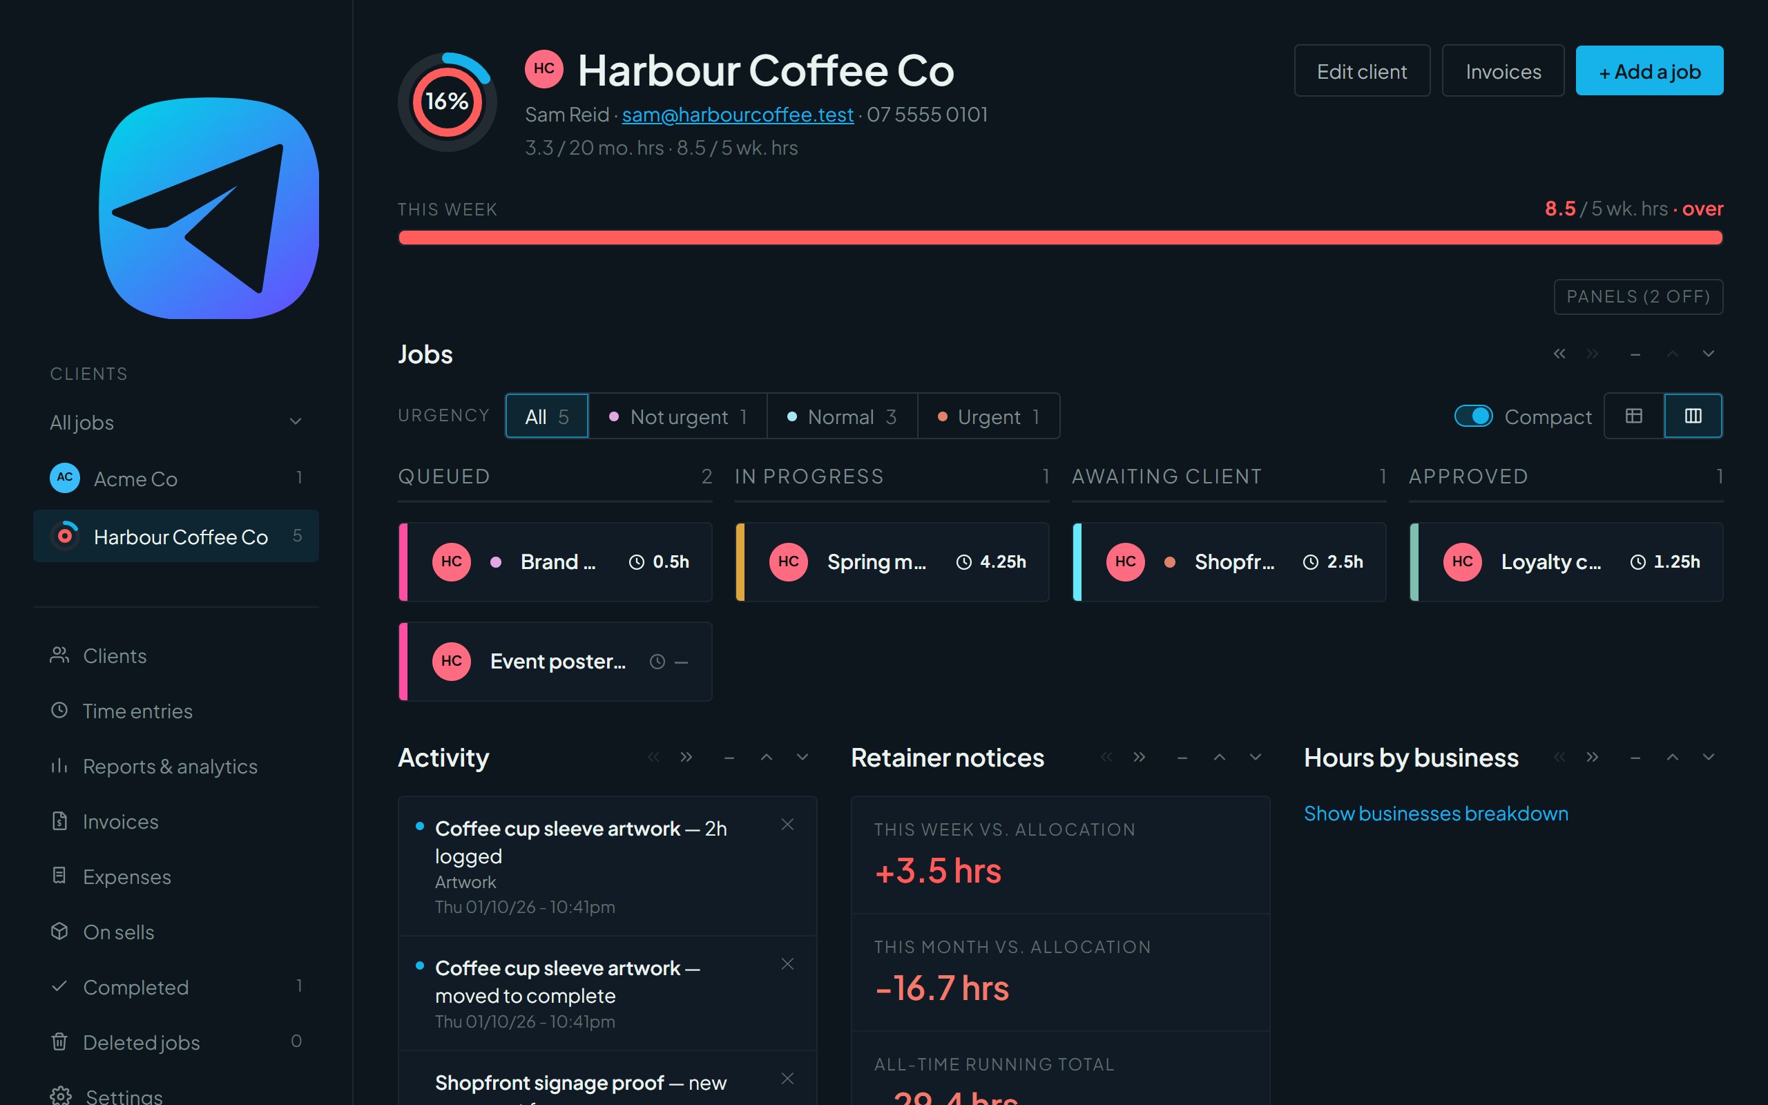
Task: Switch Jobs to table view icon
Action: 1633,416
